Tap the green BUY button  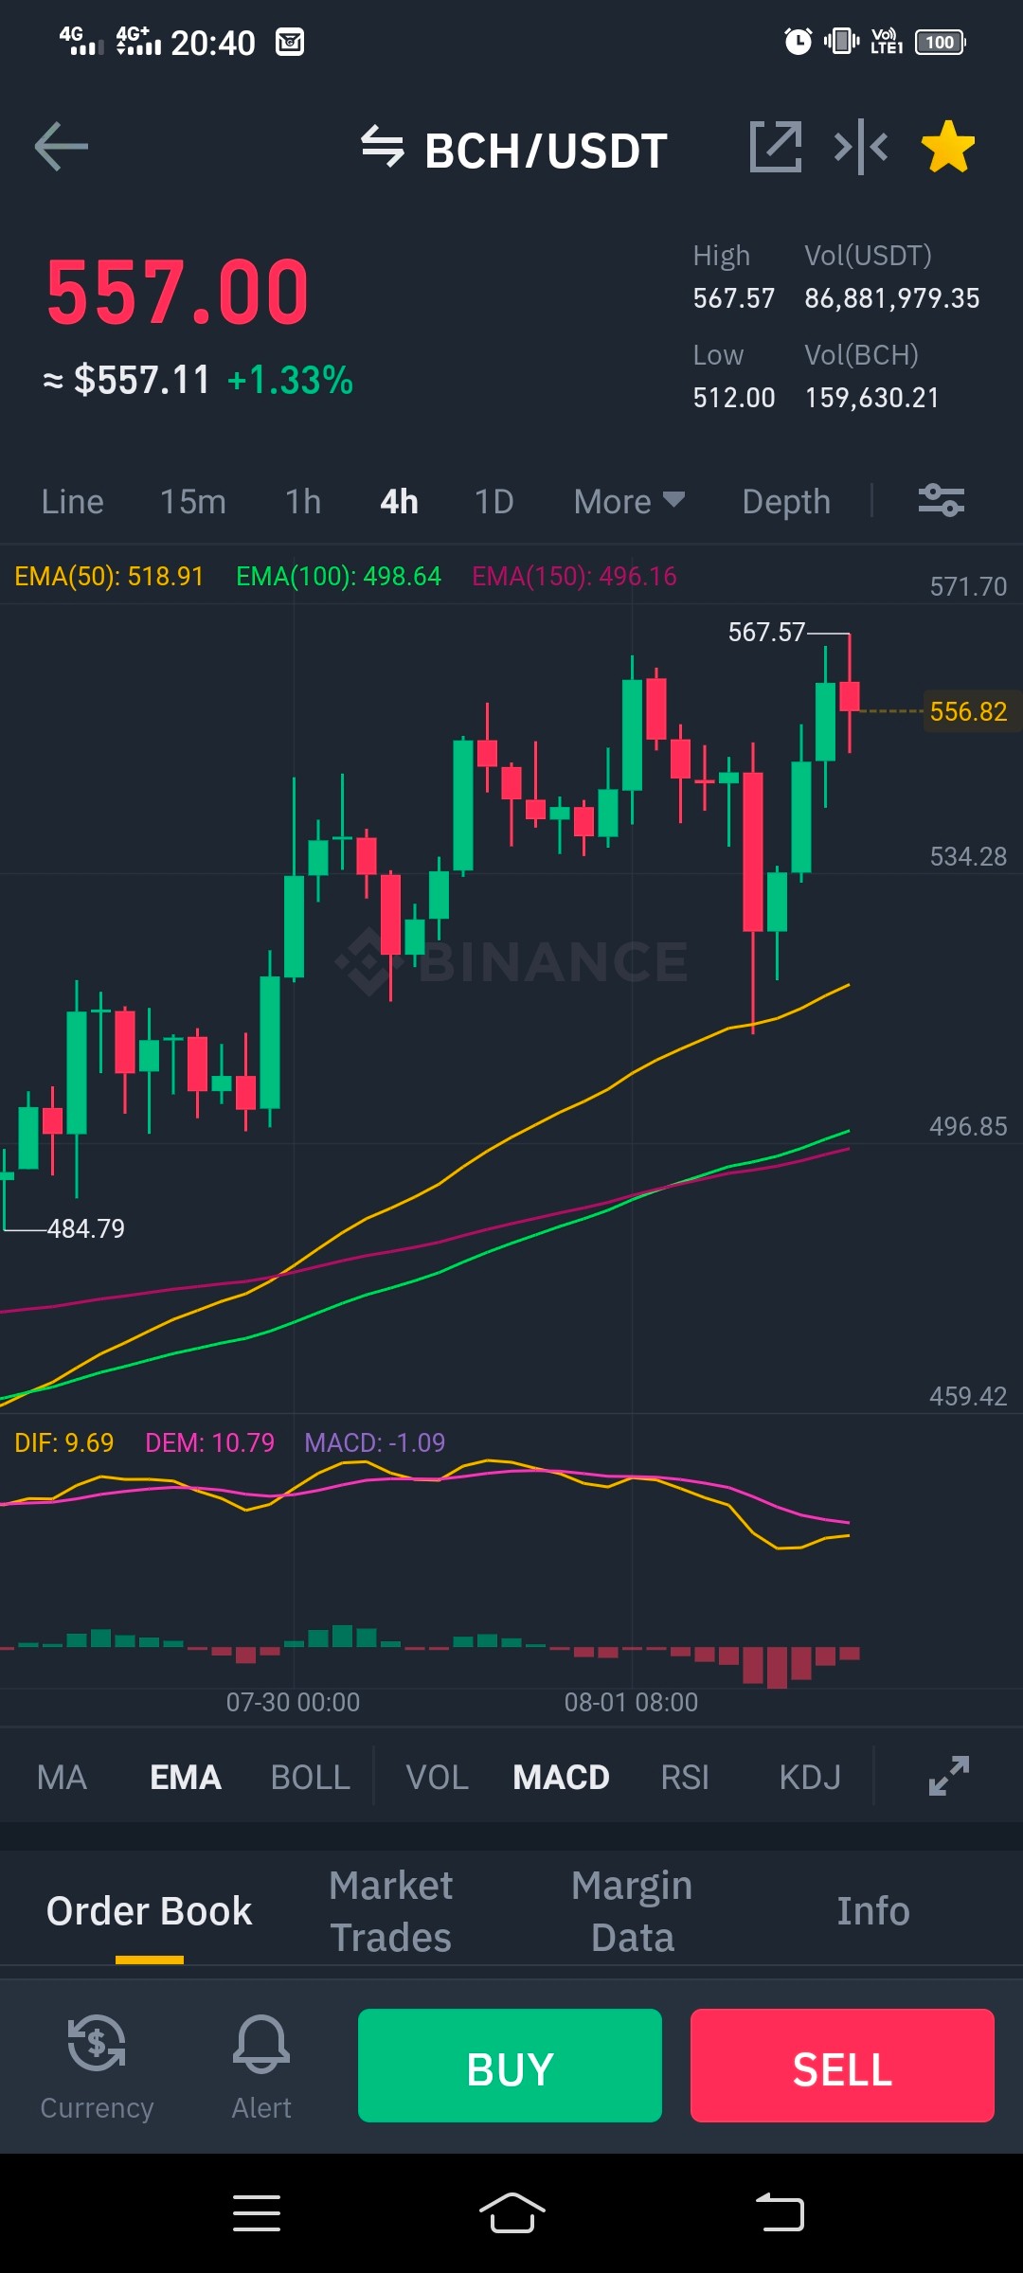coord(510,2066)
